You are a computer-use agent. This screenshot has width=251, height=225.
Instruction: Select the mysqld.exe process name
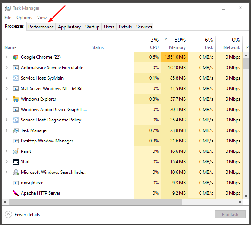pos(32,183)
